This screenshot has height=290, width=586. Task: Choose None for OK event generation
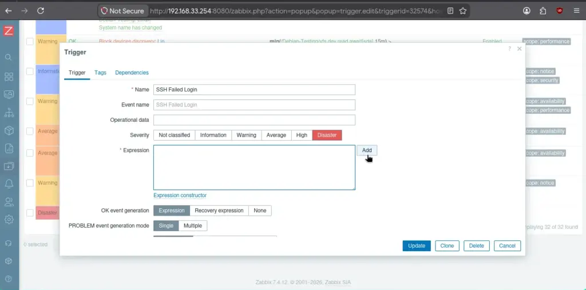click(260, 210)
